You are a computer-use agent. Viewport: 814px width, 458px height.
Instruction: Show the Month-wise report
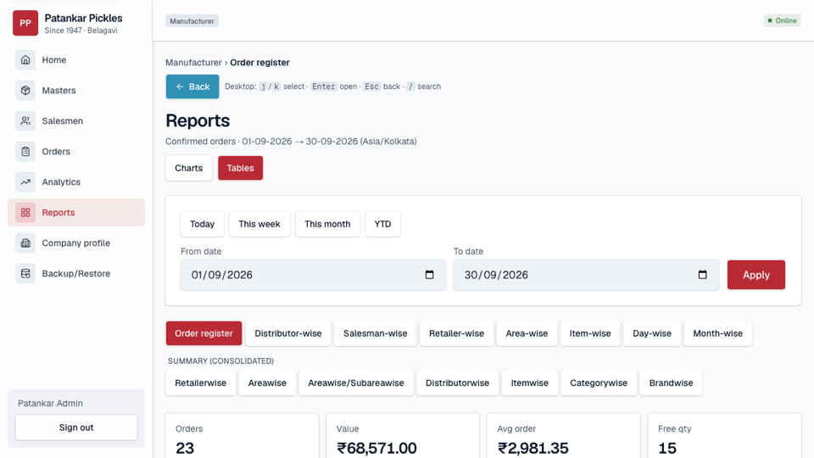pyautogui.click(x=718, y=333)
